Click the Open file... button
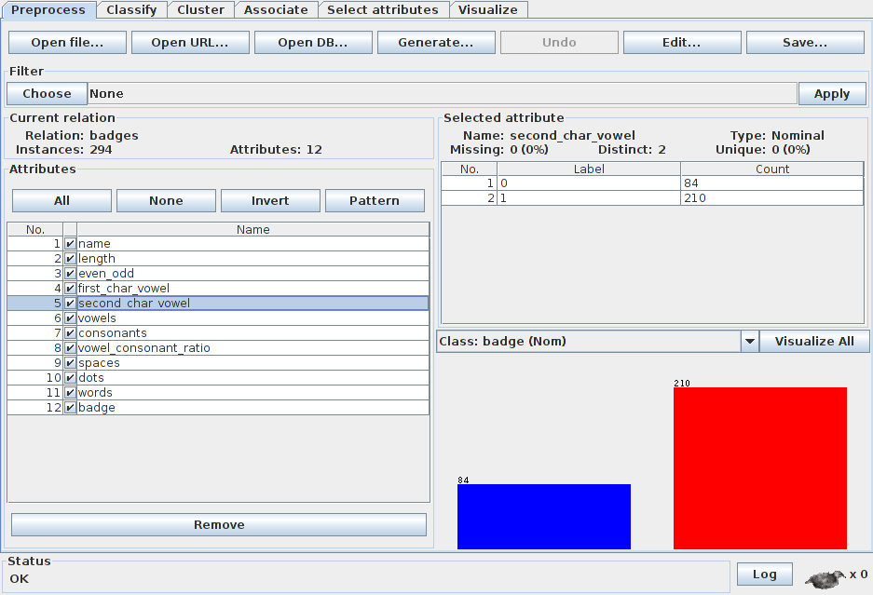Image resolution: width=873 pixels, height=595 pixels. click(66, 43)
